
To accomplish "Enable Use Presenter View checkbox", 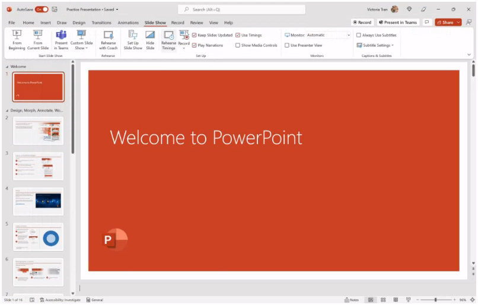I will (x=287, y=45).
